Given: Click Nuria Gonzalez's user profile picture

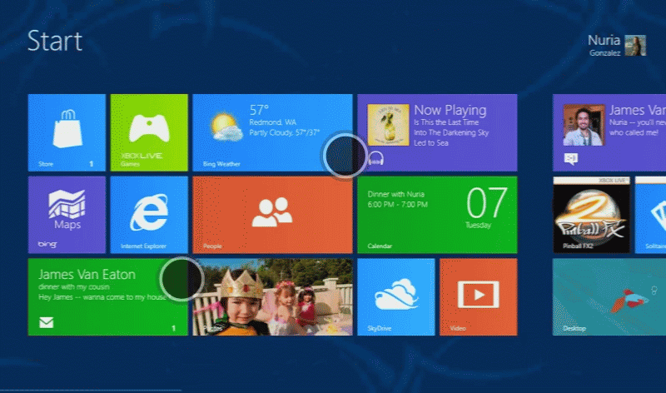Looking at the screenshot, I should [635, 46].
